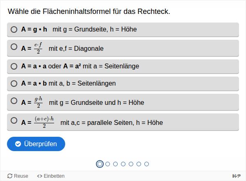246x181 pixels.
Task: Jump to sixth question progress dot
Action: (139, 164)
